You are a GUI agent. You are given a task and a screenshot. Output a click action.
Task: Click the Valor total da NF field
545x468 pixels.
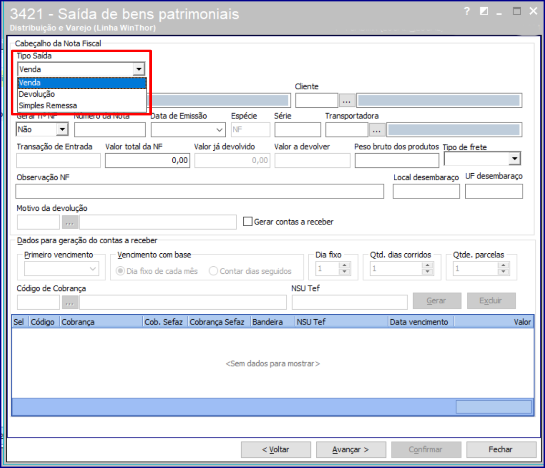click(x=147, y=160)
